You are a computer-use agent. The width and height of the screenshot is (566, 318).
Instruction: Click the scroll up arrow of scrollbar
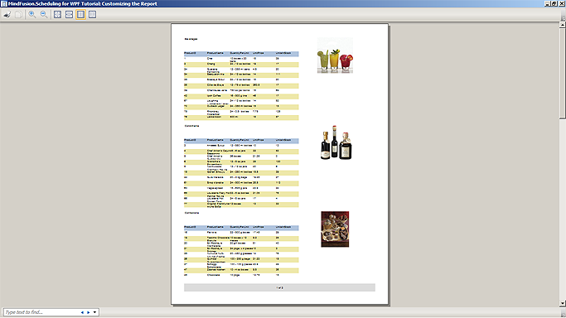(563, 25)
